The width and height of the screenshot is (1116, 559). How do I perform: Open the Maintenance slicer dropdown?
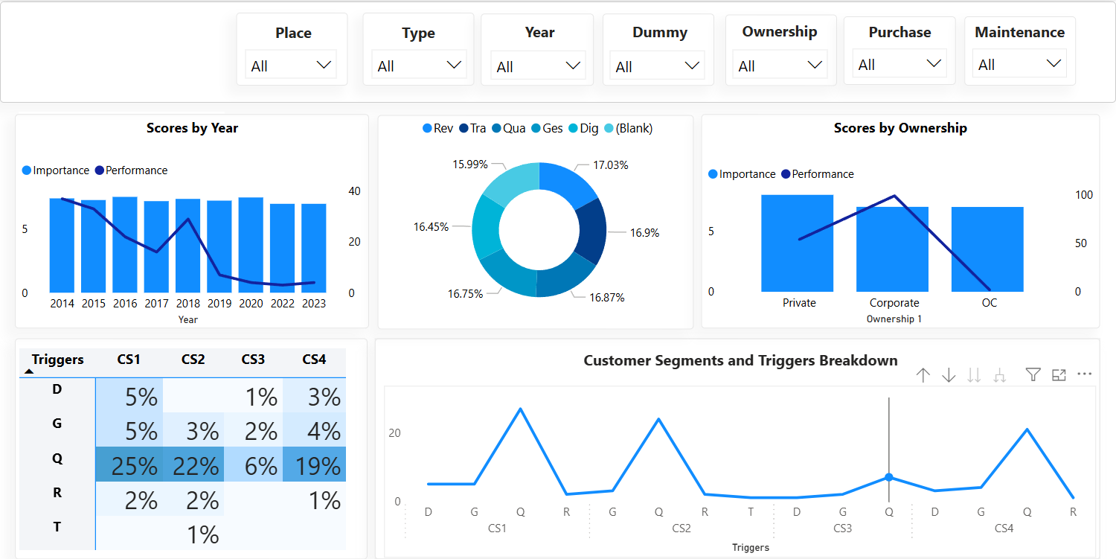(x=1055, y=64)
